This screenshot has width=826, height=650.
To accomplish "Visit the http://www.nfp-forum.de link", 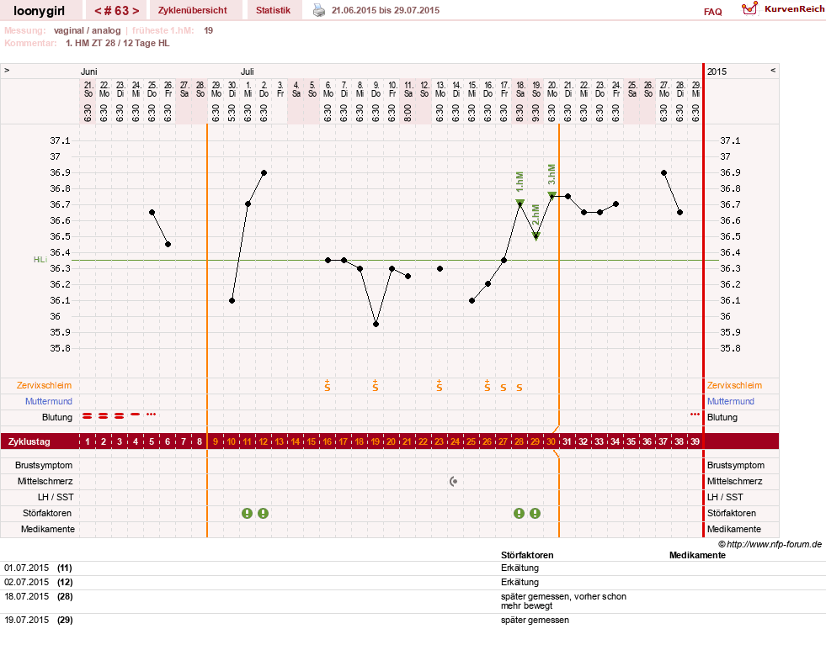I will point(774,544).
